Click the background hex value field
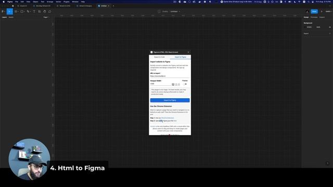 (x=310, y=27)
